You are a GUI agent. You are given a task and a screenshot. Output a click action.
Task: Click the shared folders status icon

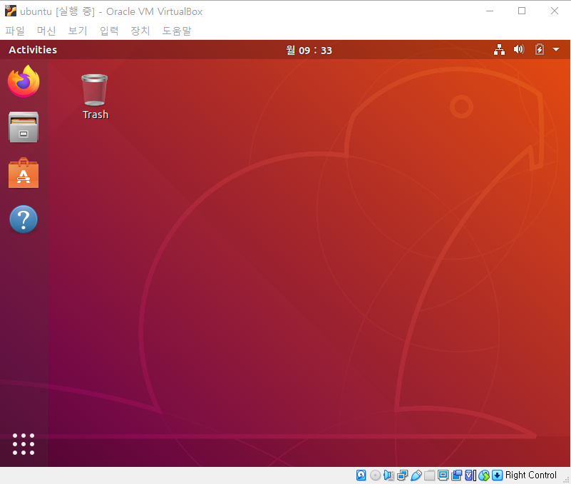(430, 475)
